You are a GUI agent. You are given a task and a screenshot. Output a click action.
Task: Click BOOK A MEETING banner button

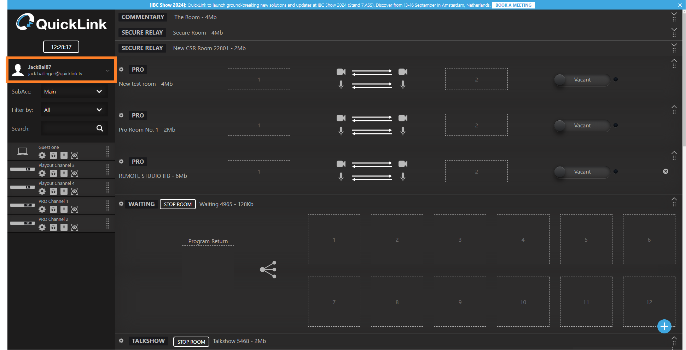click(513, 5)
